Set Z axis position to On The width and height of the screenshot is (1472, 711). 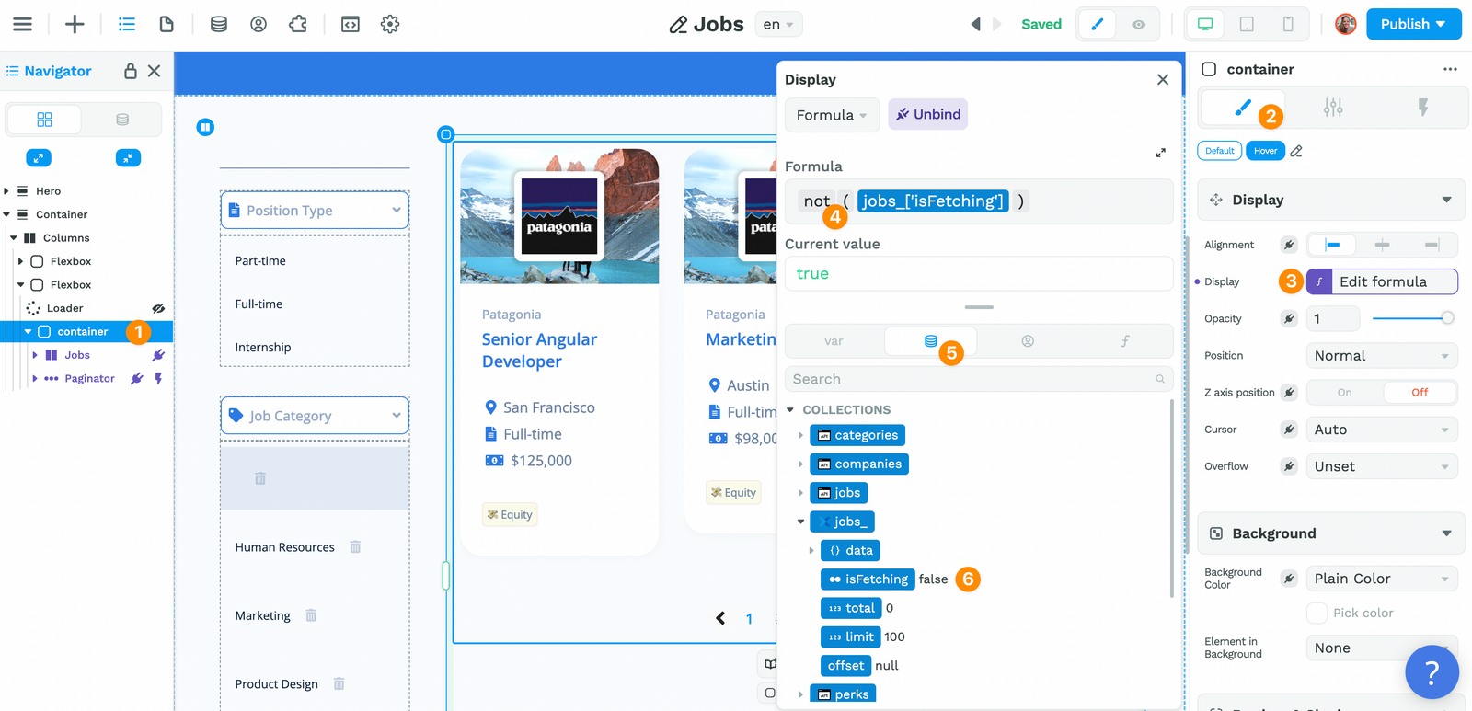(x=1344, y=393)
